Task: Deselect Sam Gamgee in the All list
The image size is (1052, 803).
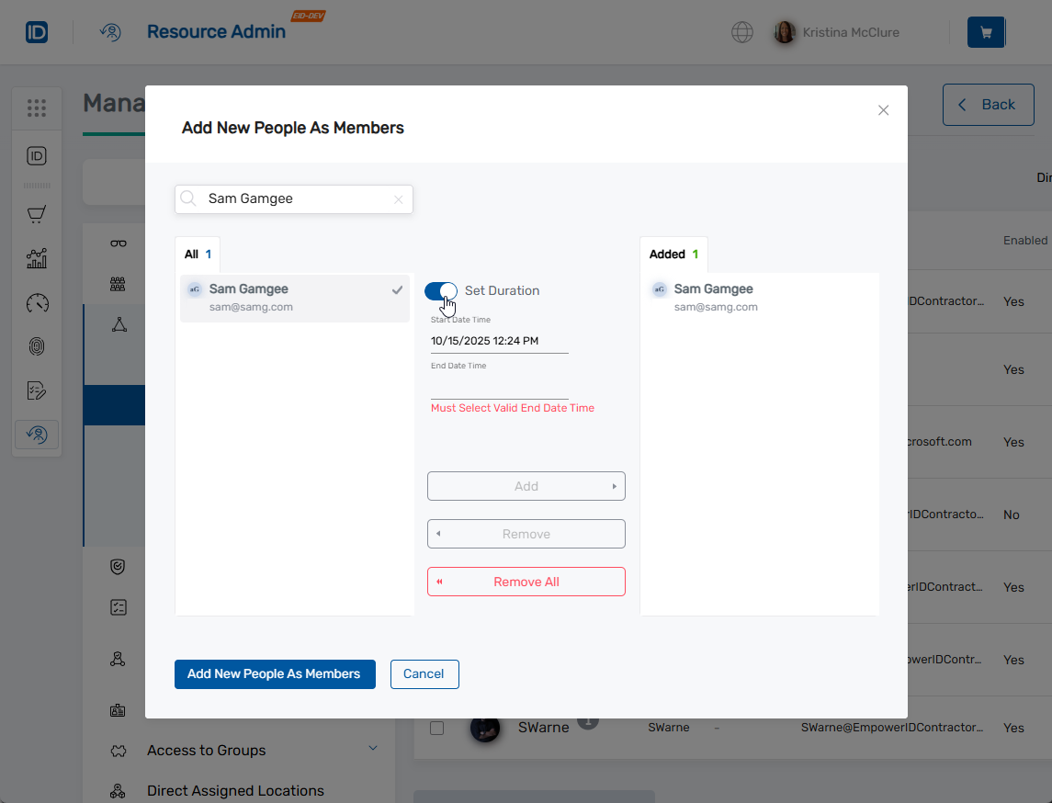Action: point(294,298)
